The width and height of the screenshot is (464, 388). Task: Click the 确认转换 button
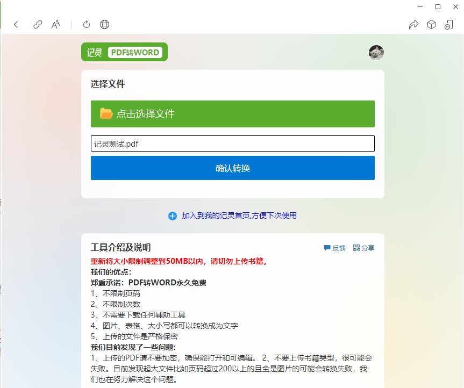coord(233,168)
